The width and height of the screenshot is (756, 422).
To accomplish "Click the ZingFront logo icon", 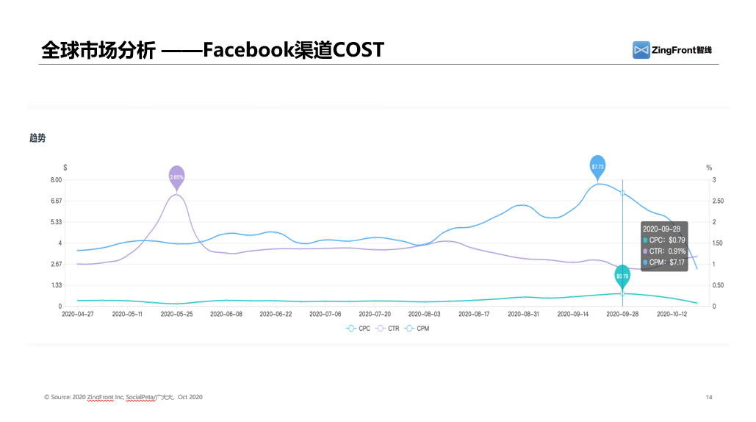I will click(641, 50).
